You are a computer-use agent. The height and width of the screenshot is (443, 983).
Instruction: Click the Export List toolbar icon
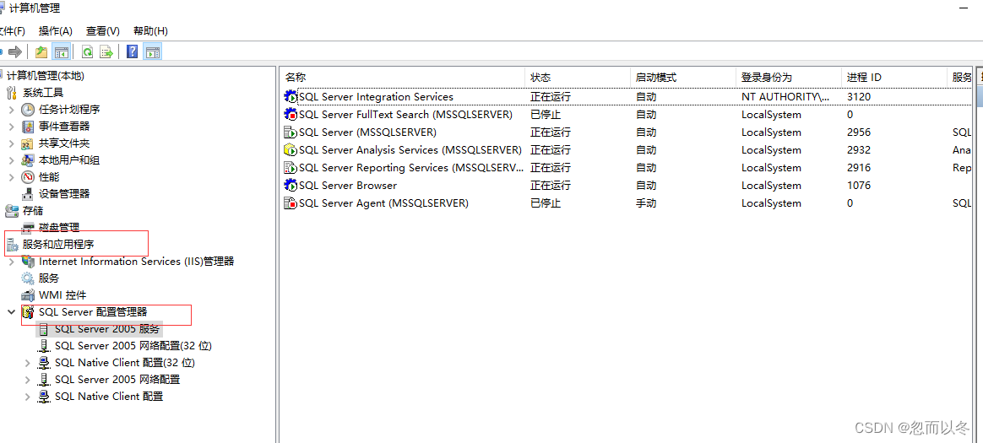tap(106, 52)
